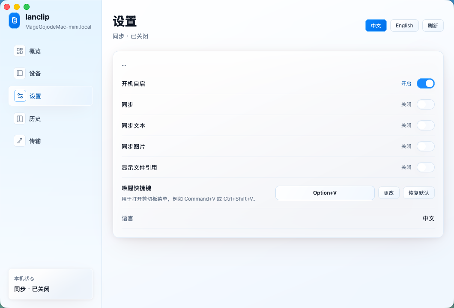Maximize window with green button
The width and height of the screenshot is (454, 308).
(27, 7)
